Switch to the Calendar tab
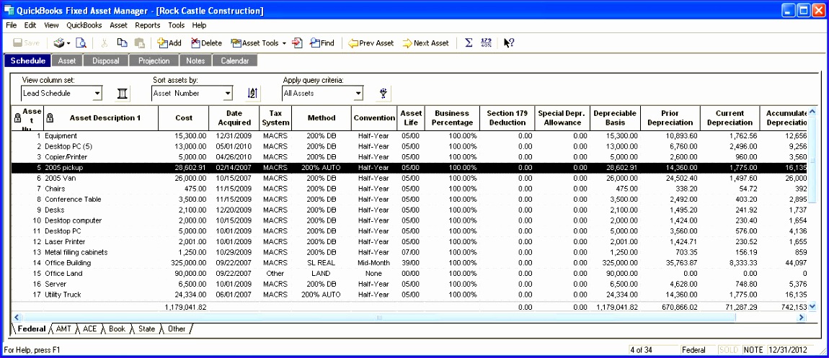 (235, 61)
